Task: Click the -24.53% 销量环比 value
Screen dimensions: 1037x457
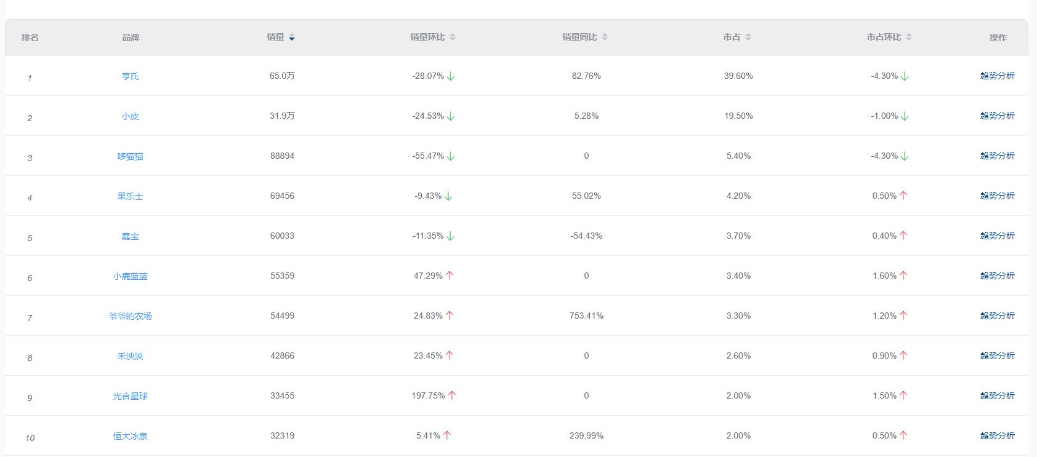Action: (428, 116)
